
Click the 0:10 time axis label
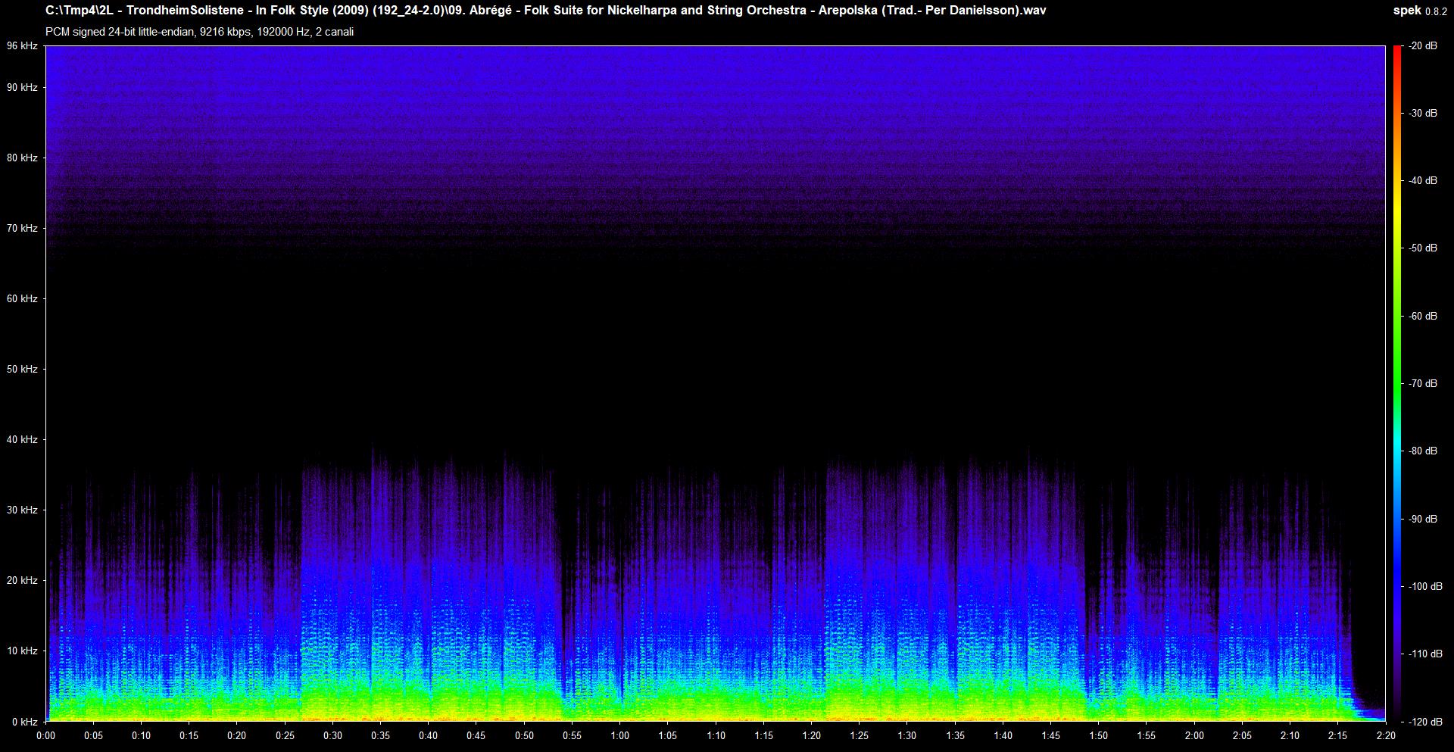click(141, 736)
